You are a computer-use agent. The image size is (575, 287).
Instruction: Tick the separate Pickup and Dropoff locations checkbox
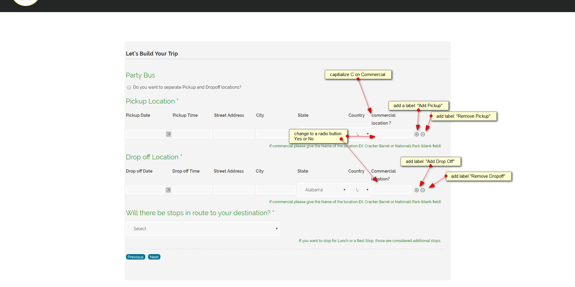coord(129,88)
